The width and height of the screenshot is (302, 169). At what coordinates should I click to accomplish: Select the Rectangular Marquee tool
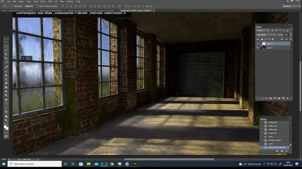[6, 46]
